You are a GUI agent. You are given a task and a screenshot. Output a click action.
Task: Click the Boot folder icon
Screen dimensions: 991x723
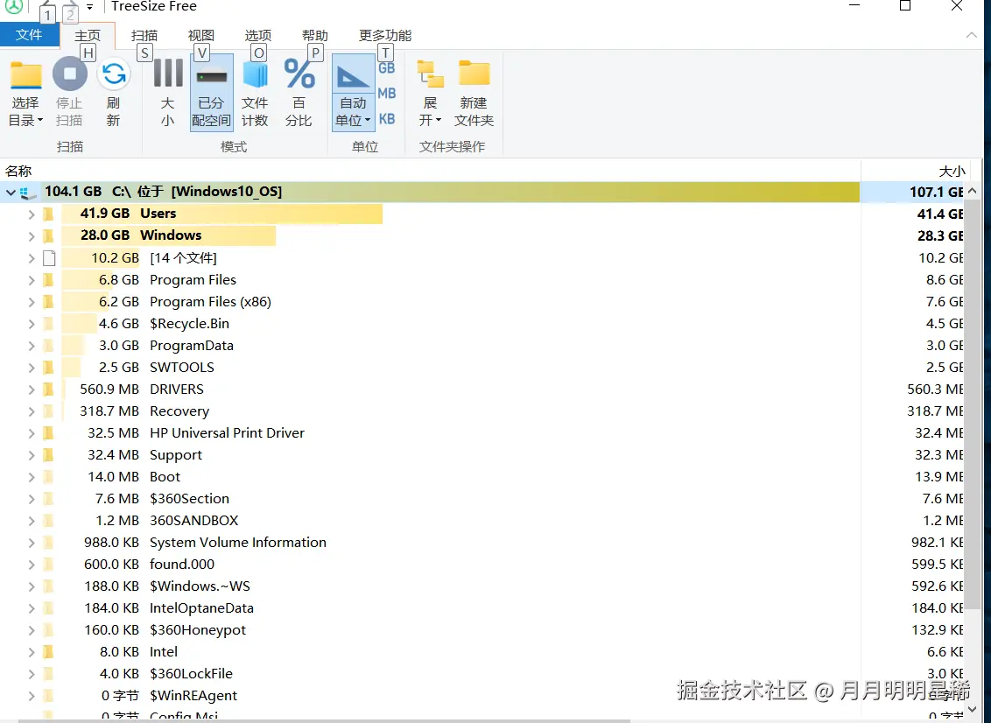(49, 477)
